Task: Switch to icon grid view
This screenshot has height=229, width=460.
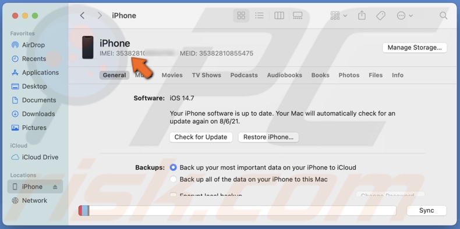Action: [241, 16]
